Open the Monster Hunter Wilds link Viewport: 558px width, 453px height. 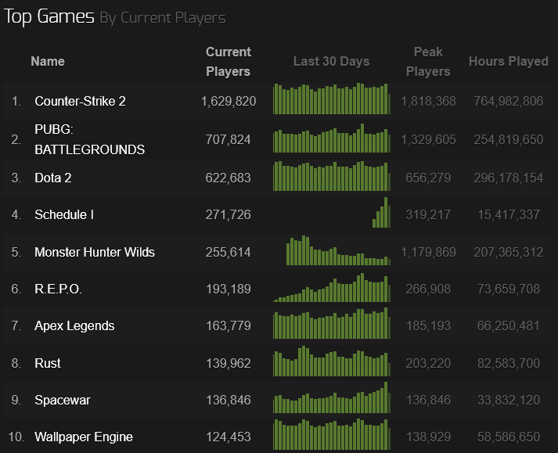click(95, 252)
